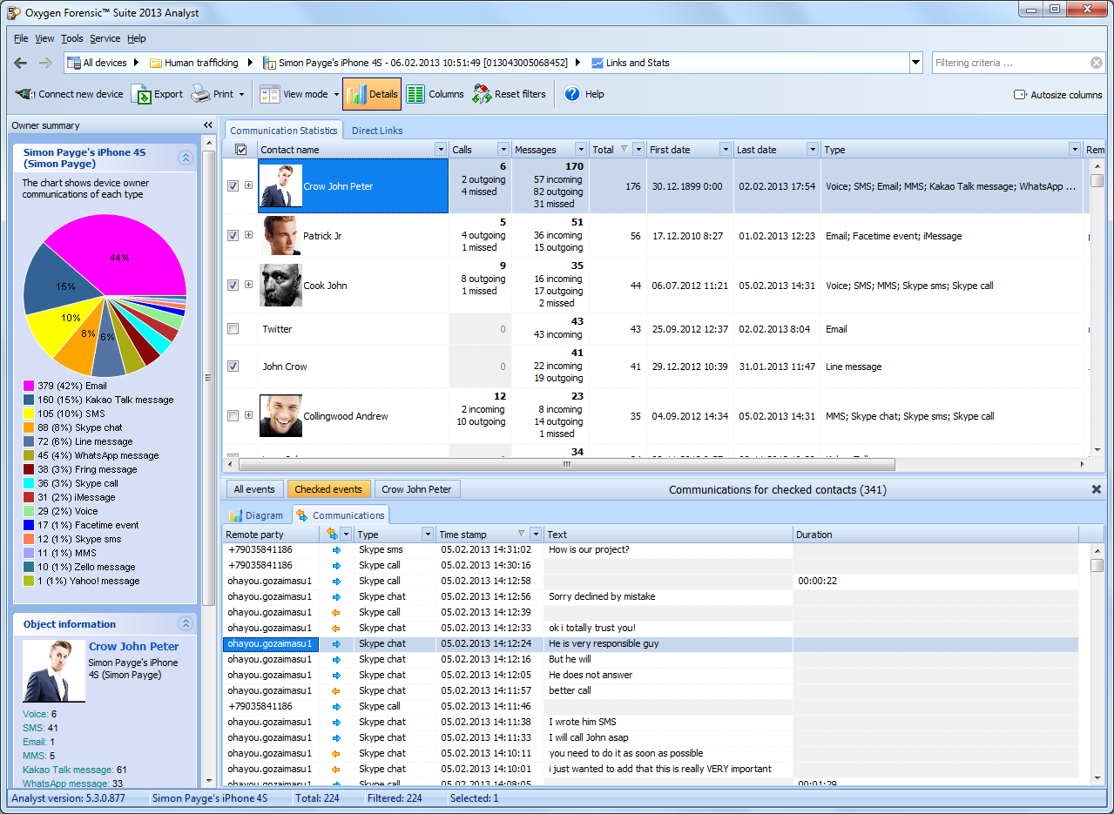This screenshot has width=1114, height=814.
Task: Click the Links and Stats breadcrumb
Action: [630, 63]
